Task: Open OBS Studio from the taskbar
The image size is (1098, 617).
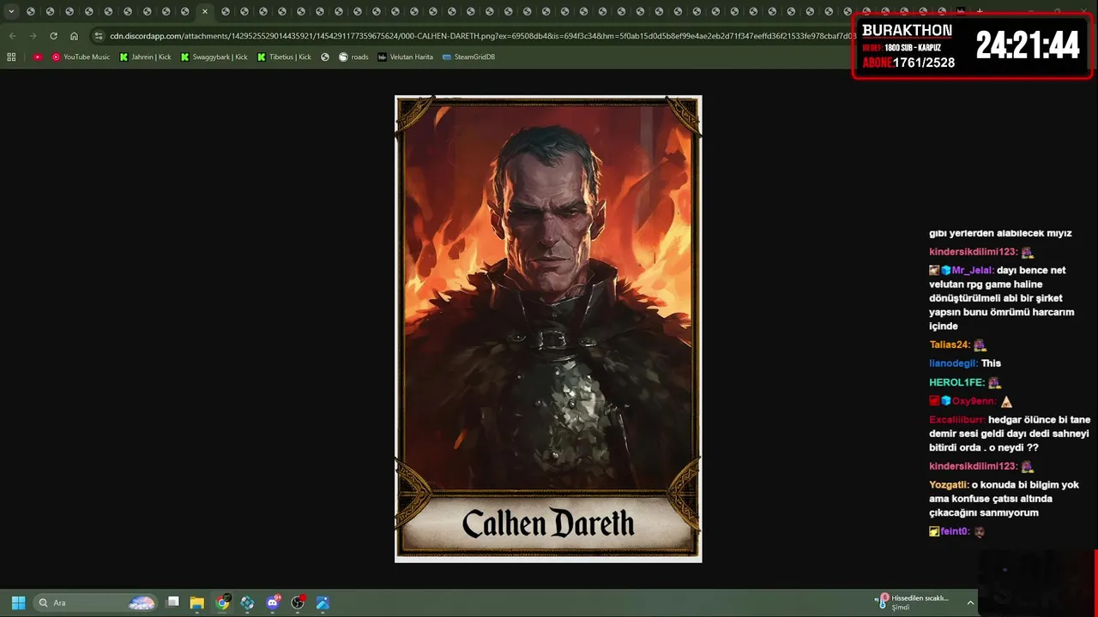Action: (298, 602)
